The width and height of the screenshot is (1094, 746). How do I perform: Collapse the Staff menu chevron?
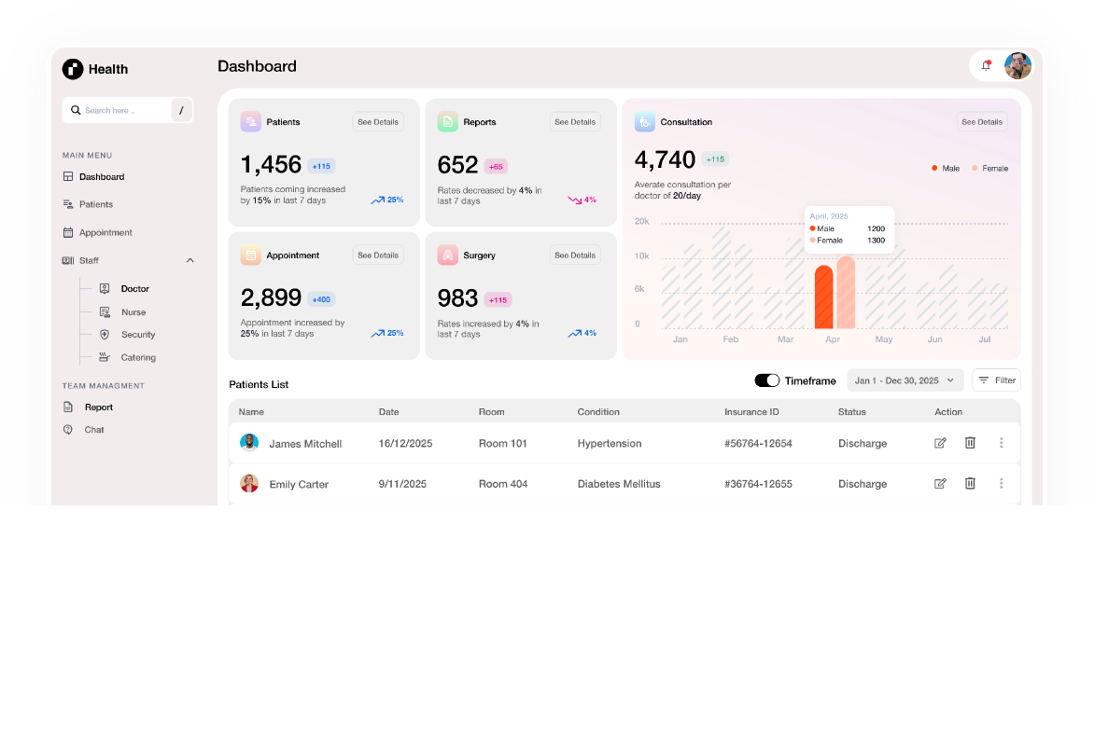189,260
